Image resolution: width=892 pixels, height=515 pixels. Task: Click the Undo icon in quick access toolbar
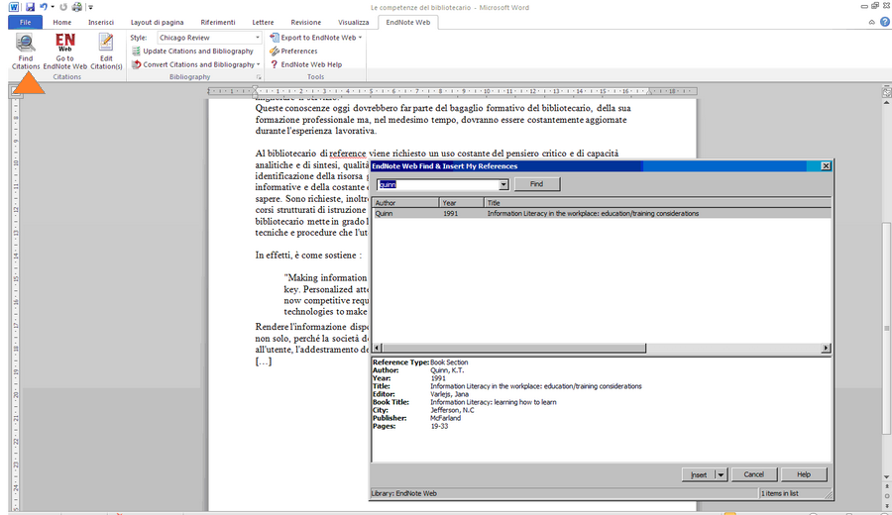click(44, 7)
